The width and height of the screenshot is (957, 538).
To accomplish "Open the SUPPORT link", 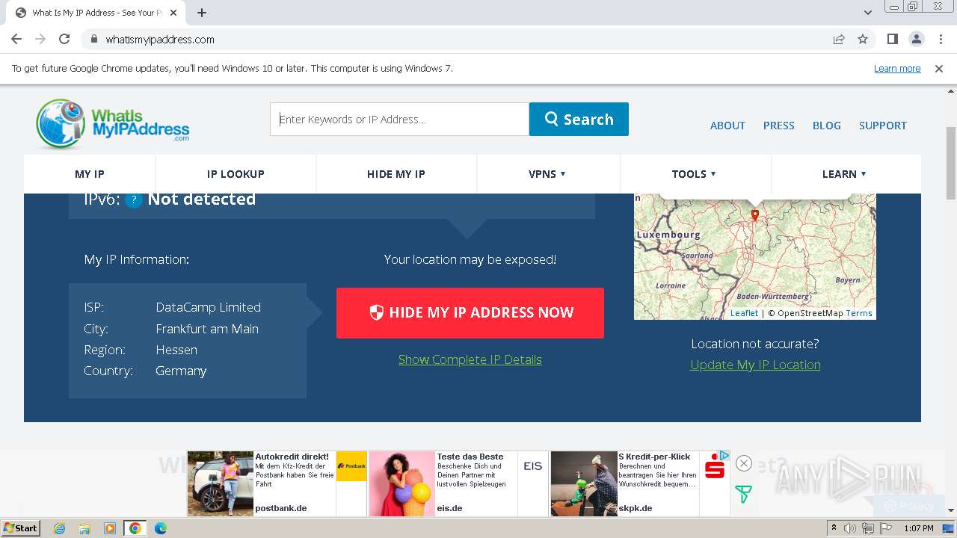I will [x=882, y=126].
